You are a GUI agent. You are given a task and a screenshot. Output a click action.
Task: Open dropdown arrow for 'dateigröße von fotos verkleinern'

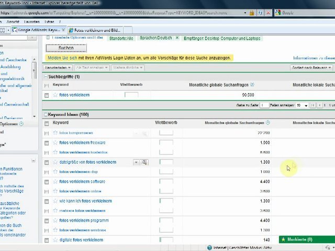coord(136,162)
